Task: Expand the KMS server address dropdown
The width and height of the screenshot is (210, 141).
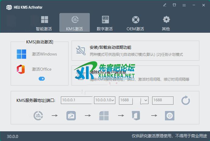Action: (x=113, y=100)
